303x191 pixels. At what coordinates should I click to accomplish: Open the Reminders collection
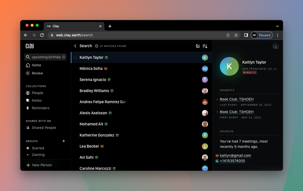tap(40, 108)
